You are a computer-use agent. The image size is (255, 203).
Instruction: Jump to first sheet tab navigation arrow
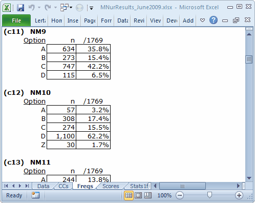tap(6, 186)
